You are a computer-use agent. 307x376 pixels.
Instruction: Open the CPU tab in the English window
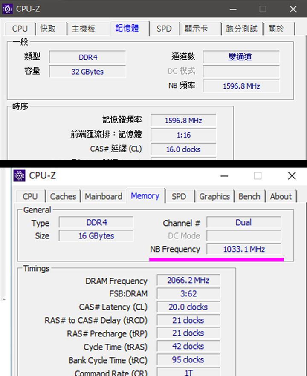click(30, 196)
